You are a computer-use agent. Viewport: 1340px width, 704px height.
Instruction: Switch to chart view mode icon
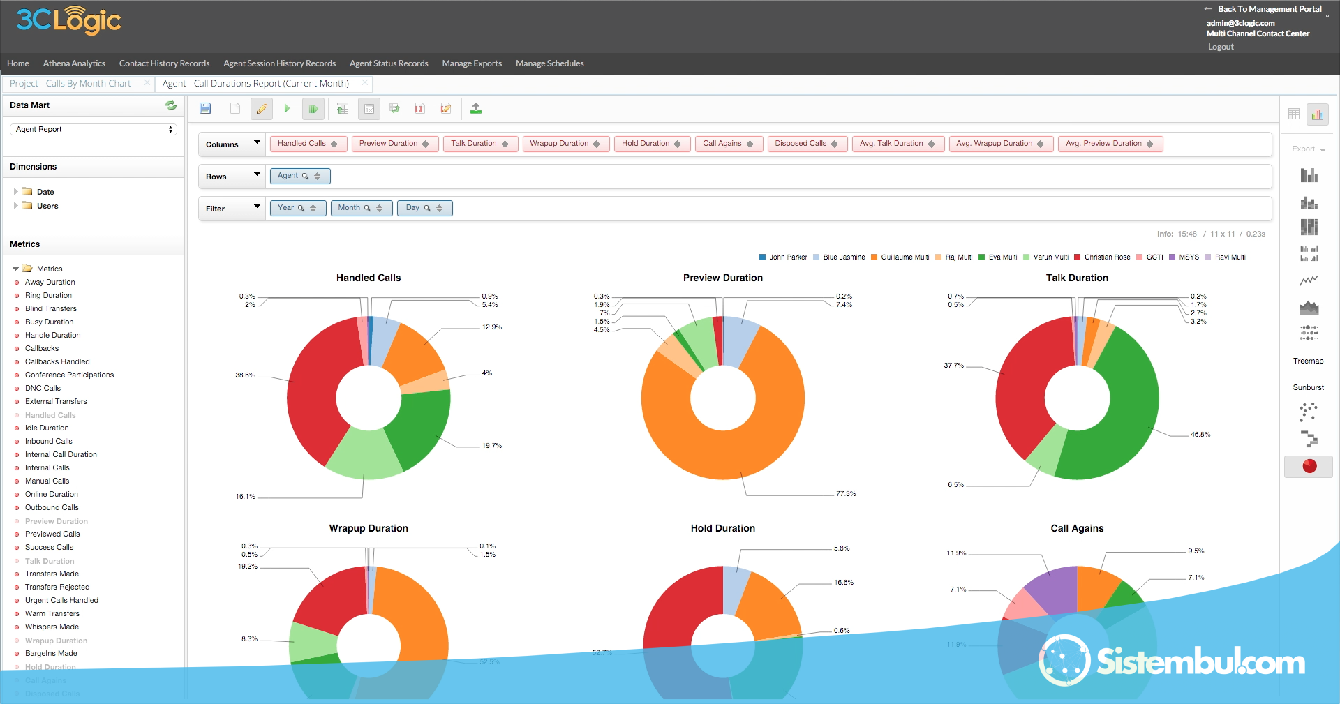[x=1318, y=114]
